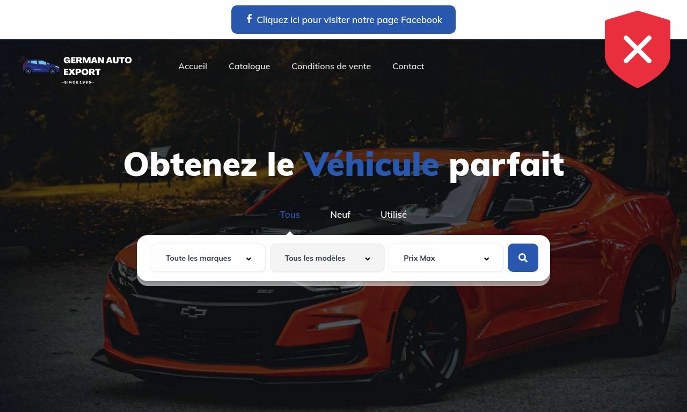This screenshot has height=412, width=687.
Task: Click the Facebook logo icon in banner
Action: pyautogui.click(x=249, y=19)
